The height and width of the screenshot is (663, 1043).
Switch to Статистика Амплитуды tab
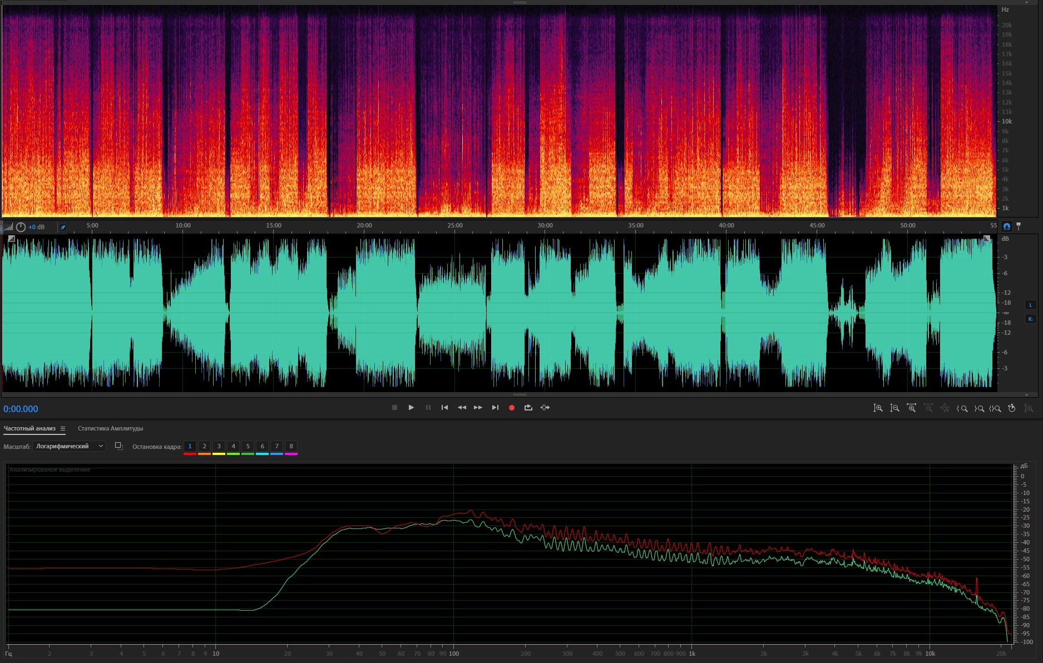[x=110, y=428]
